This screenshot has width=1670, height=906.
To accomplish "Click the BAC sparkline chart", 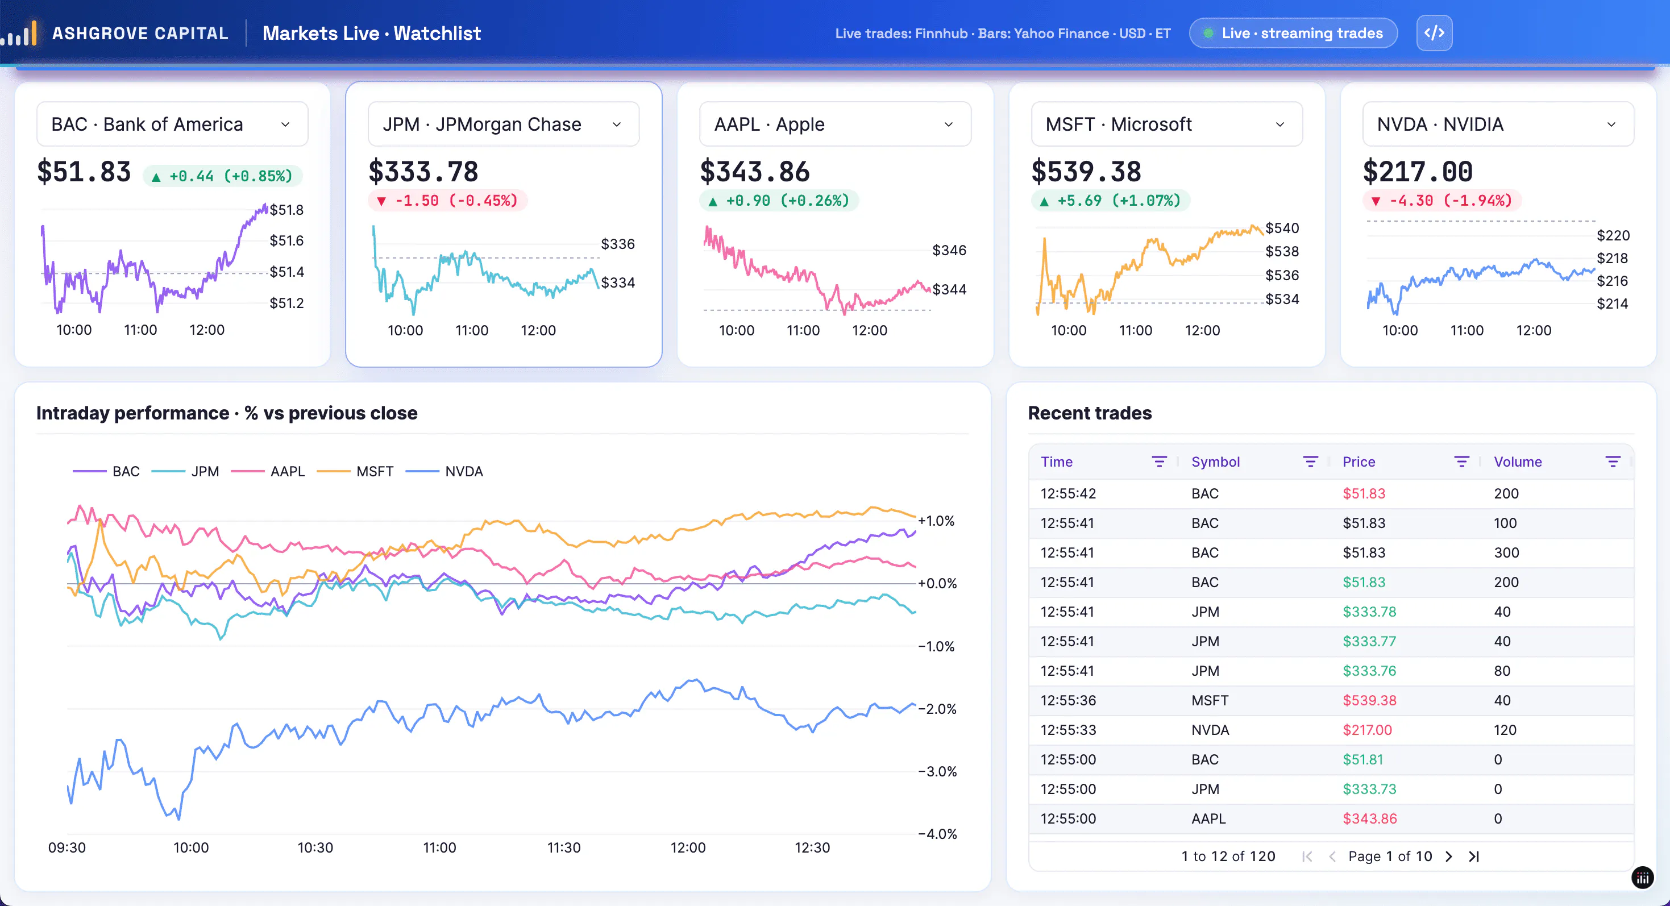I will [x=156, y=259].
